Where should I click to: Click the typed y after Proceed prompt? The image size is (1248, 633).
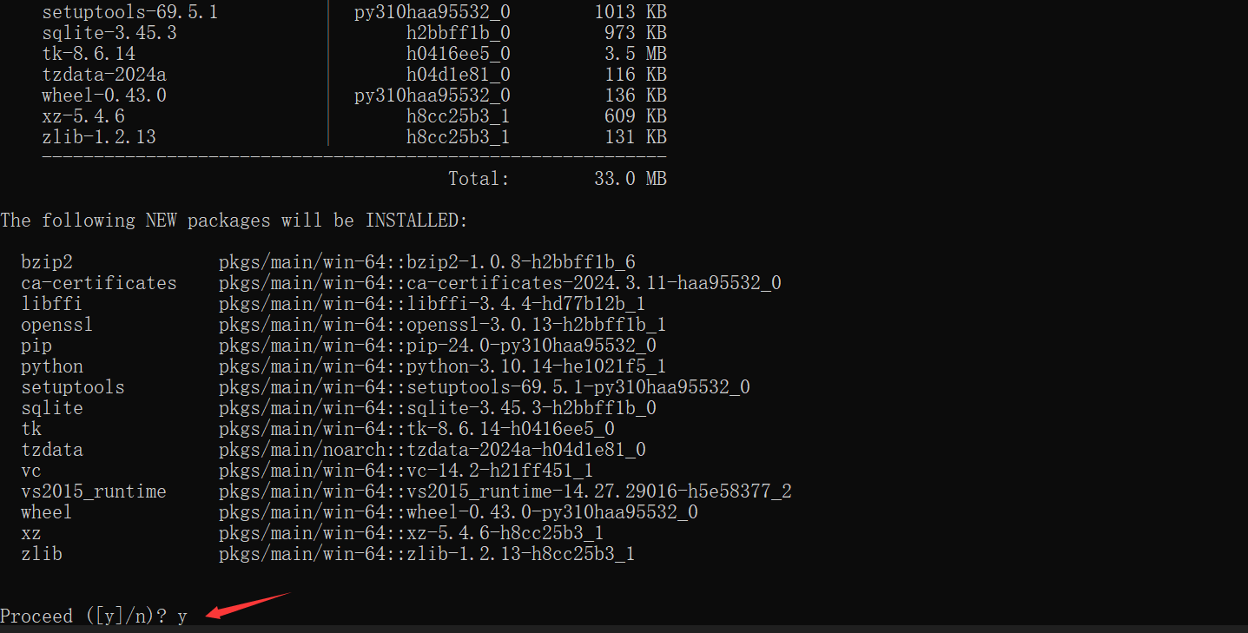click(x=182, y=617)
